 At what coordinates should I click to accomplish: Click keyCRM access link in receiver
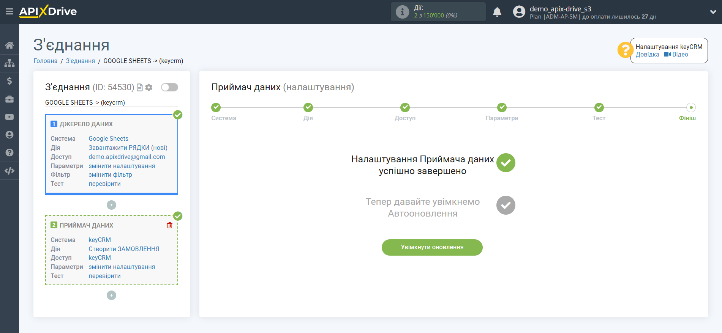point(100,258)
